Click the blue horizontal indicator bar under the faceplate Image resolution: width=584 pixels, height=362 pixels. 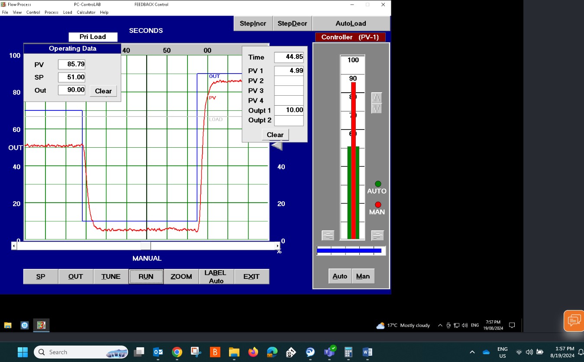(x=351, y=250)
